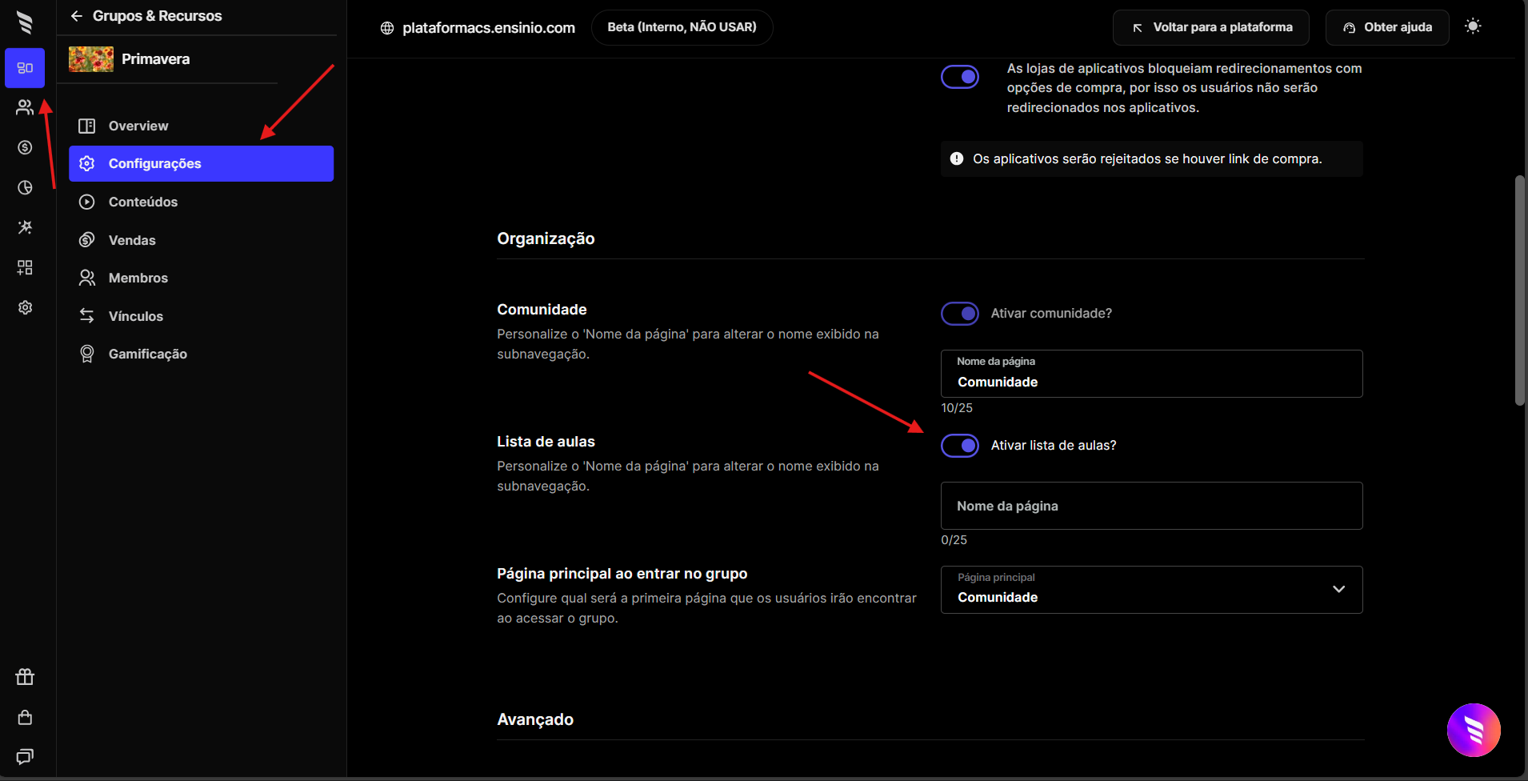Image resolution: width=1528 pixels, height=781 pixels.
Task: Select Gamificação in the sidebar
Action: tap(148, 354)
